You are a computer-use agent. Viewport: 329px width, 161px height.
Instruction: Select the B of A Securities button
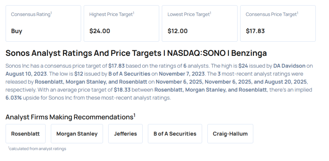(175, 134)
